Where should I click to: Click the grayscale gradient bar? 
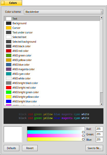(x=56, y=128)
